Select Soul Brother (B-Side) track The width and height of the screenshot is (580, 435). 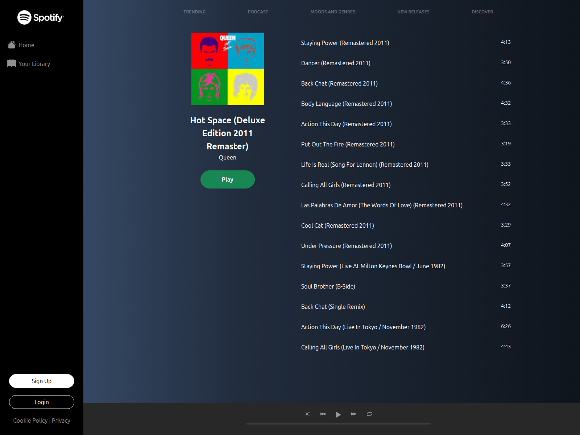(x=328, y=286)
